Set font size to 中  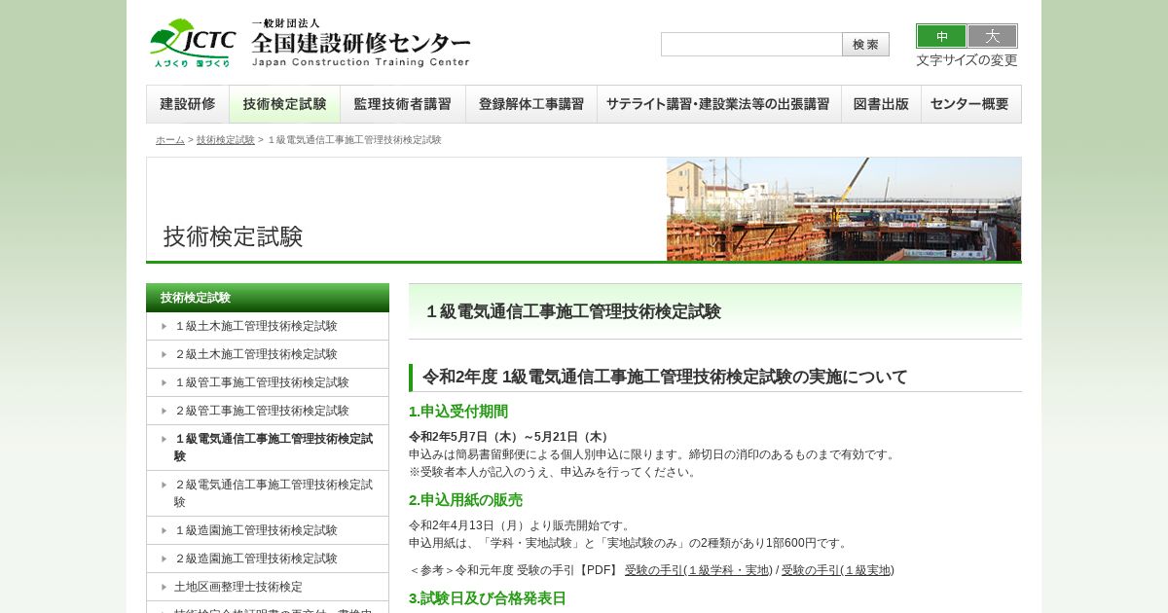[941, 36]
